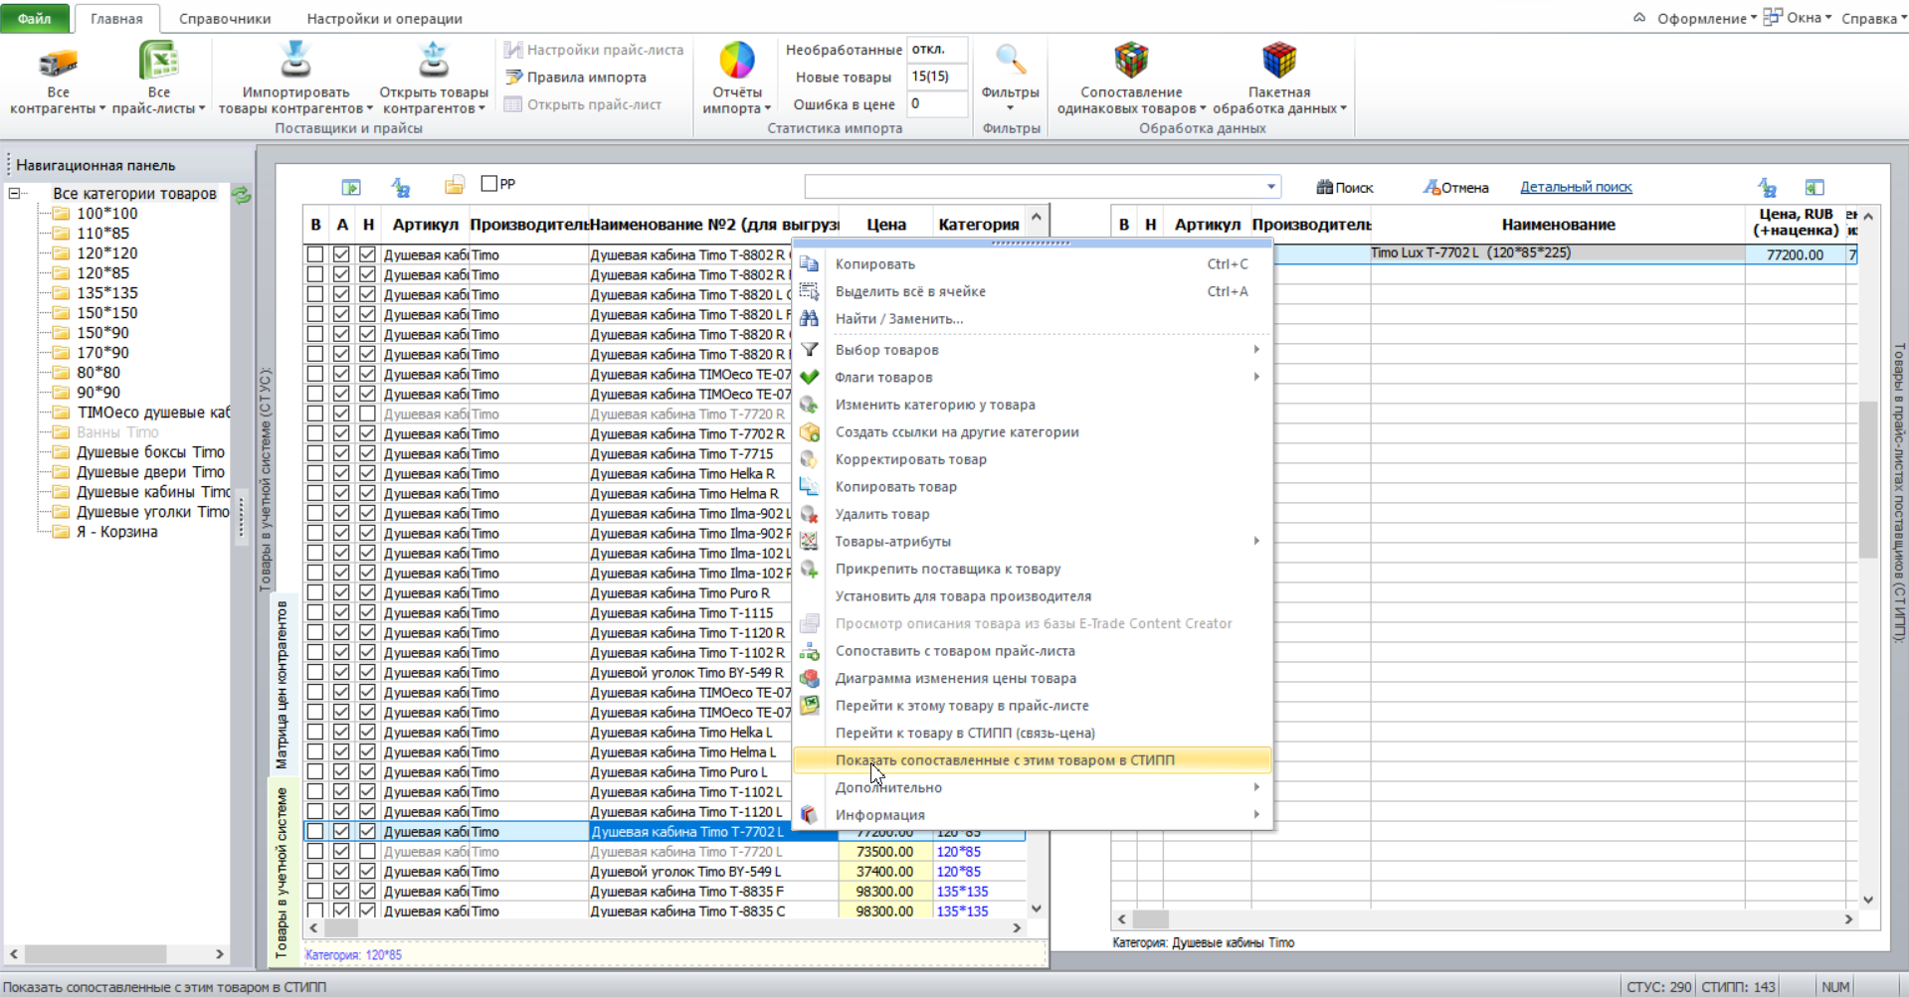The image size is (1909, 997).
Task: Toggle column Н checkbox for Timo T-7720 R row
Action: pos(368,414)
